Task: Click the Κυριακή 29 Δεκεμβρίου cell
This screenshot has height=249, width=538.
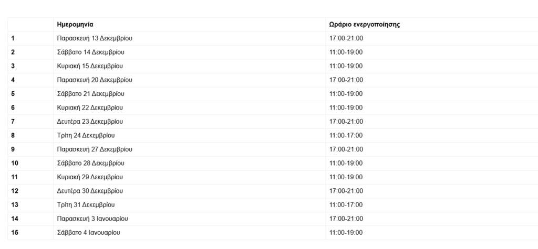Action: click(90, 177)
